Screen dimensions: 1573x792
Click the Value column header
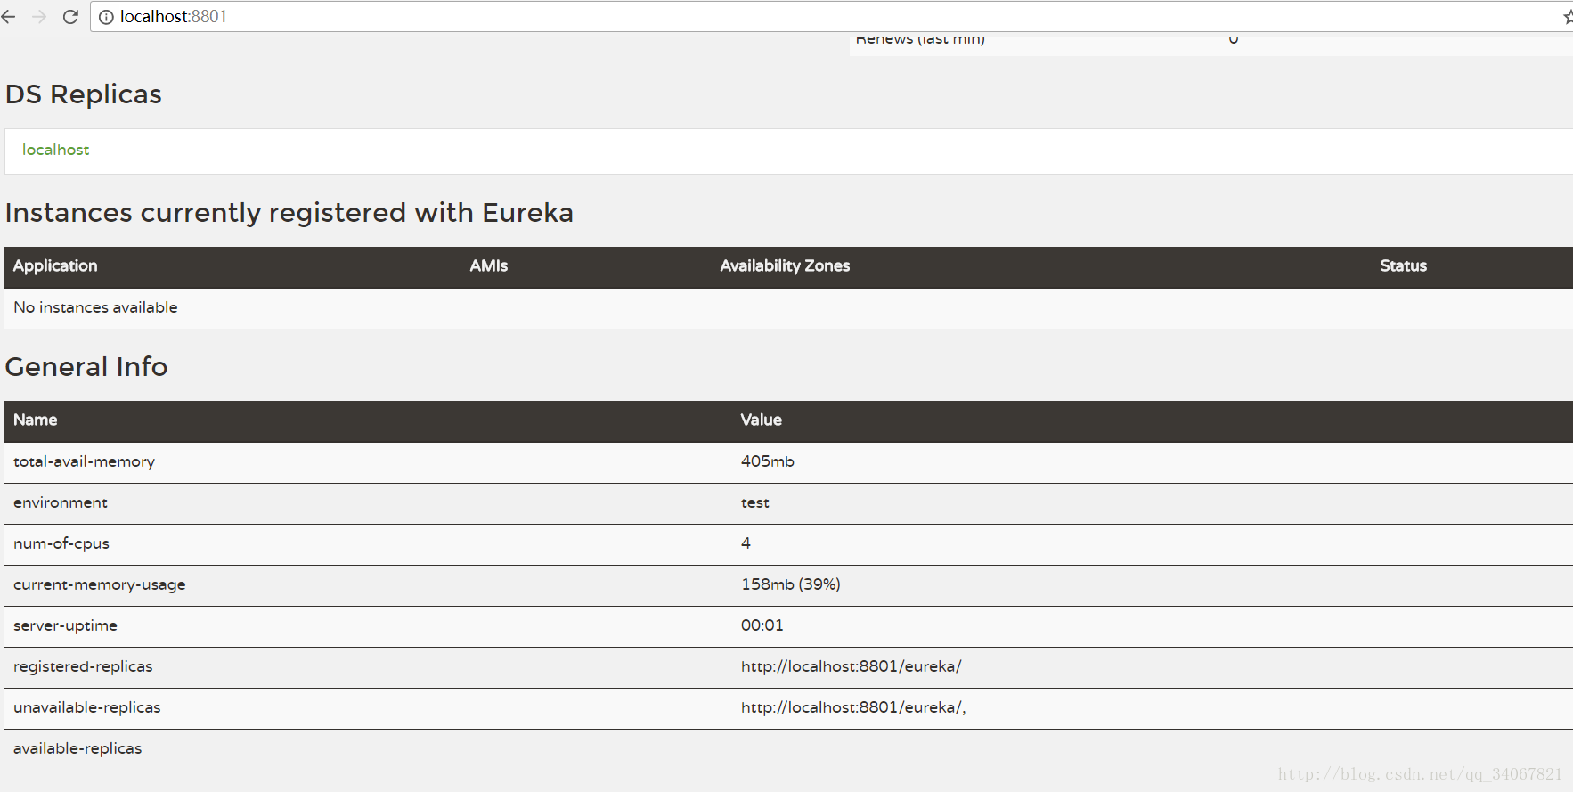click(762, 420)
